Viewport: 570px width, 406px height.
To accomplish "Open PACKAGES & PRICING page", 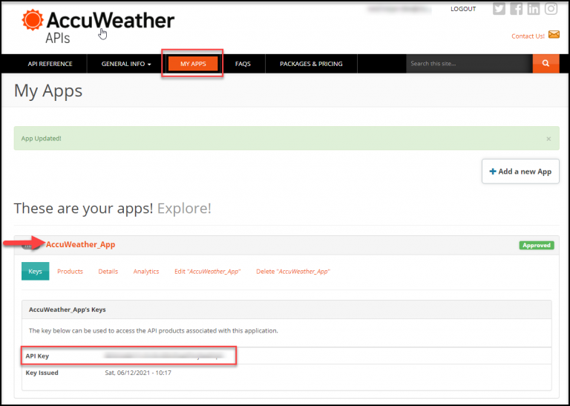I will click(x=311, y=64).
